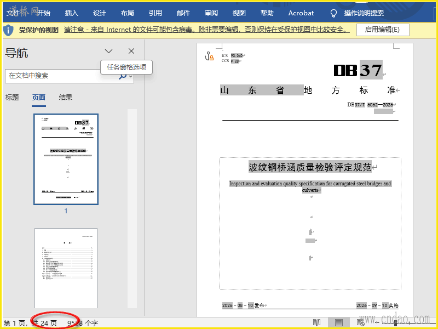Go to the 审阅 ribbon tab

[x=211, y=13]
